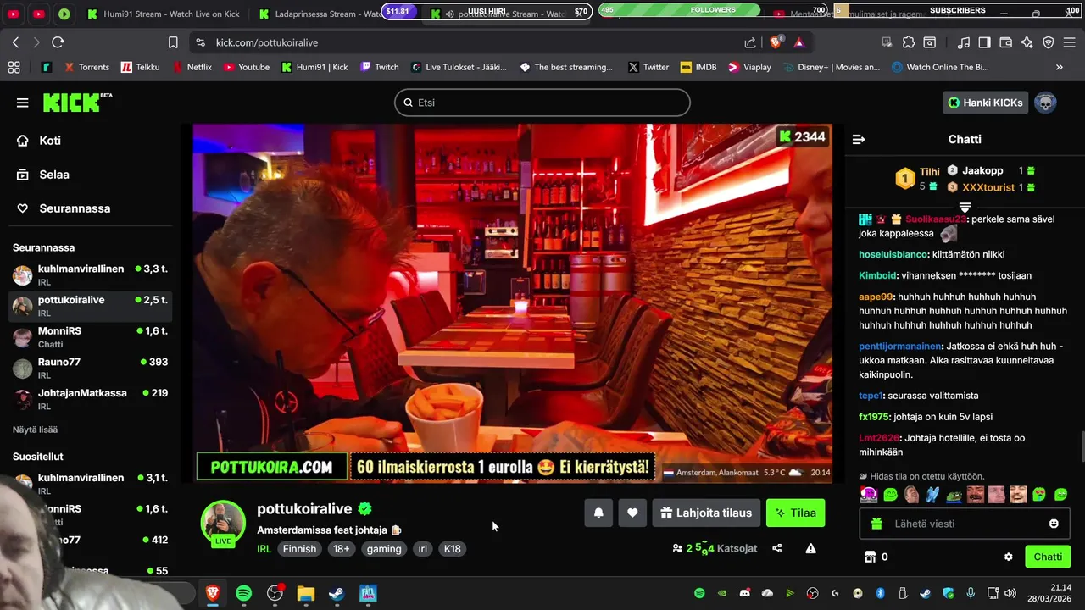Image resolution: width=1085 pixels, height=610 pixels.
Task: Open kuhlmanvirallinen channel in followed list
Action: coord(90,274)
